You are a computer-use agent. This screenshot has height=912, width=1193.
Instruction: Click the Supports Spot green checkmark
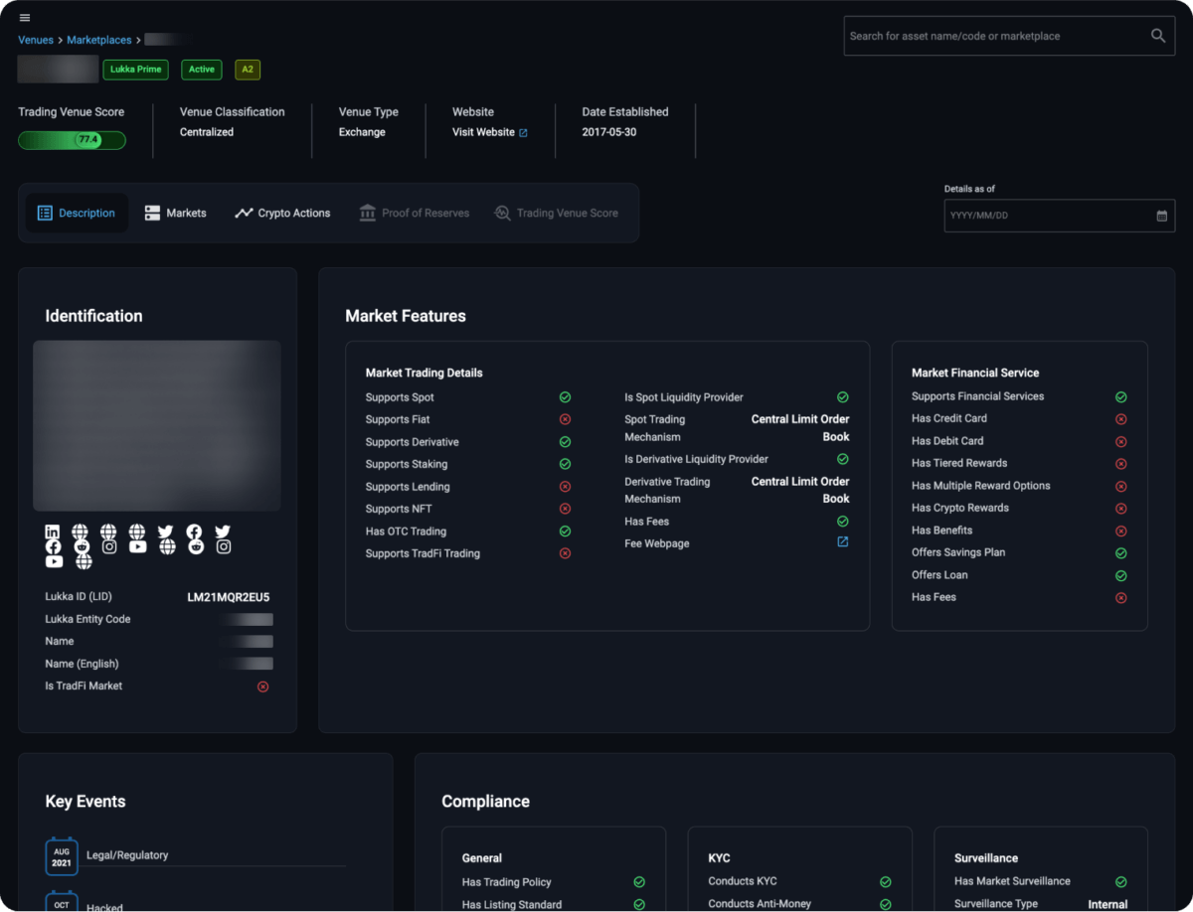coord(566,396)
